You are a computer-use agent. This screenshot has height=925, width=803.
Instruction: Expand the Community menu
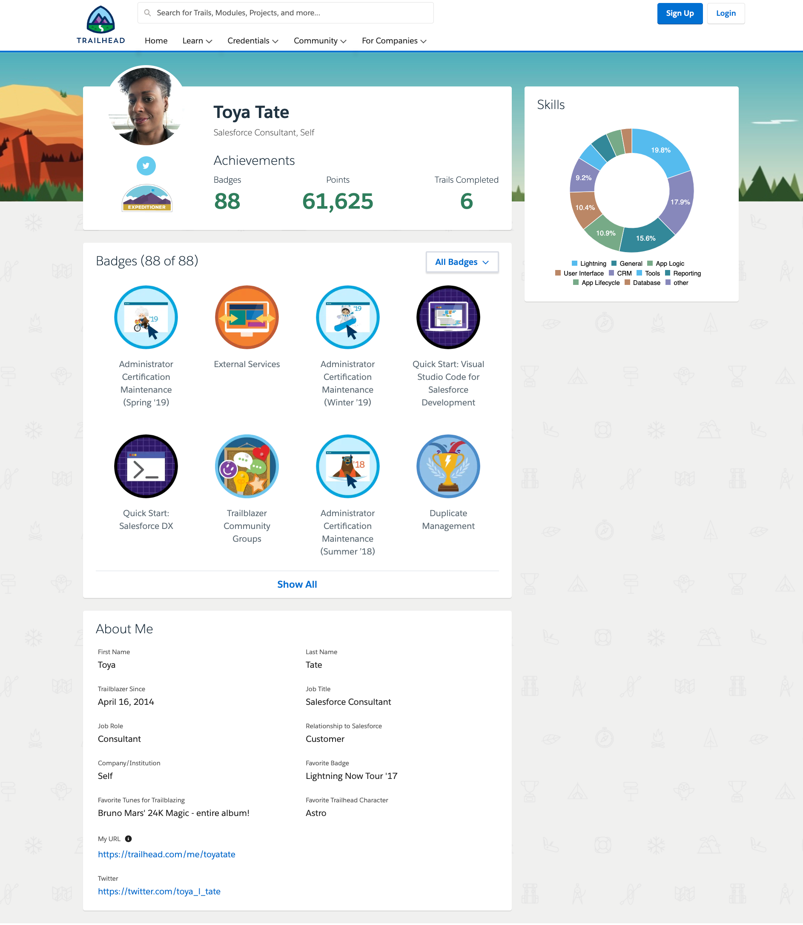(320, 41)
